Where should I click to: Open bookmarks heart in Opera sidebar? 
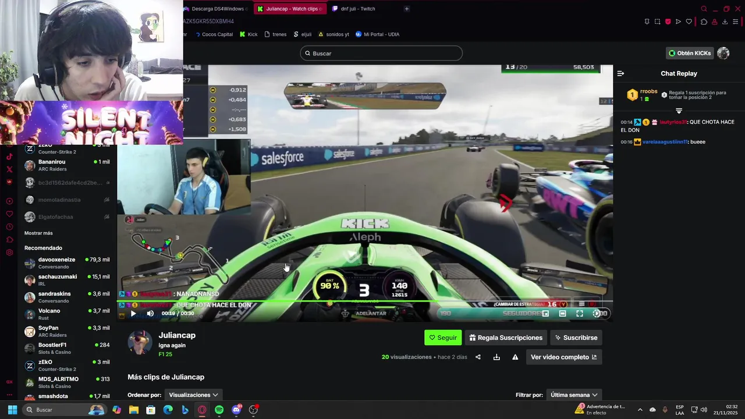9,214
